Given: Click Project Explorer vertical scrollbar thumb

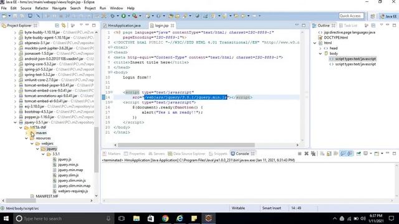Looking at the screenshot, I should click(96, 150).
